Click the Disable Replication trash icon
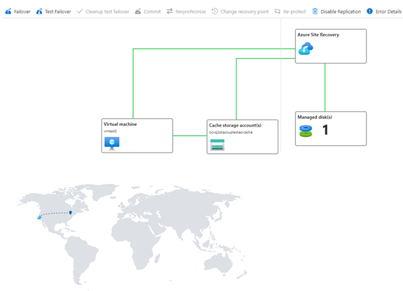This screenshot has height=291, width=403. tap(315, 11)
